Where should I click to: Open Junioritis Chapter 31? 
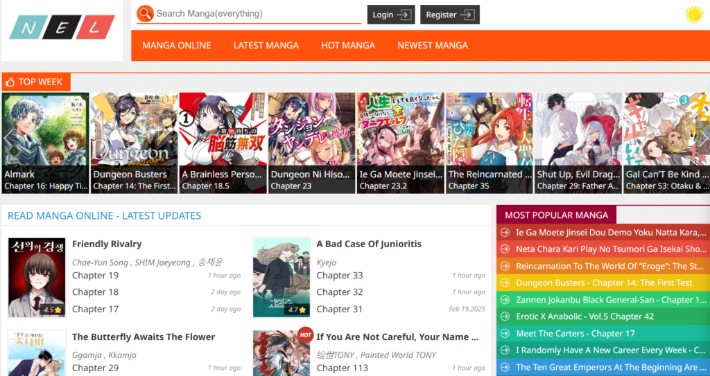pos(340,310)
